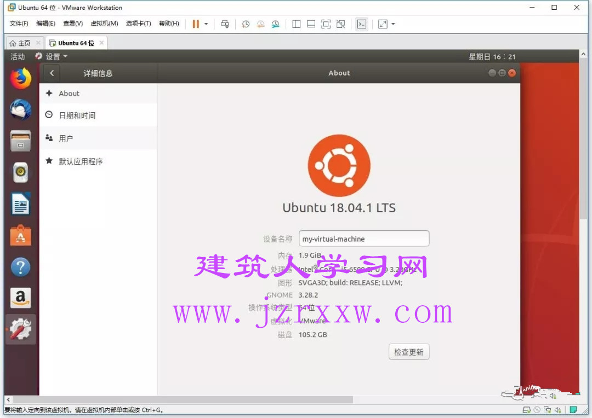592x418 pixels.
Task: Click the scroll-left arrow of the horizontal scrollbar
Action: point(8,399)
